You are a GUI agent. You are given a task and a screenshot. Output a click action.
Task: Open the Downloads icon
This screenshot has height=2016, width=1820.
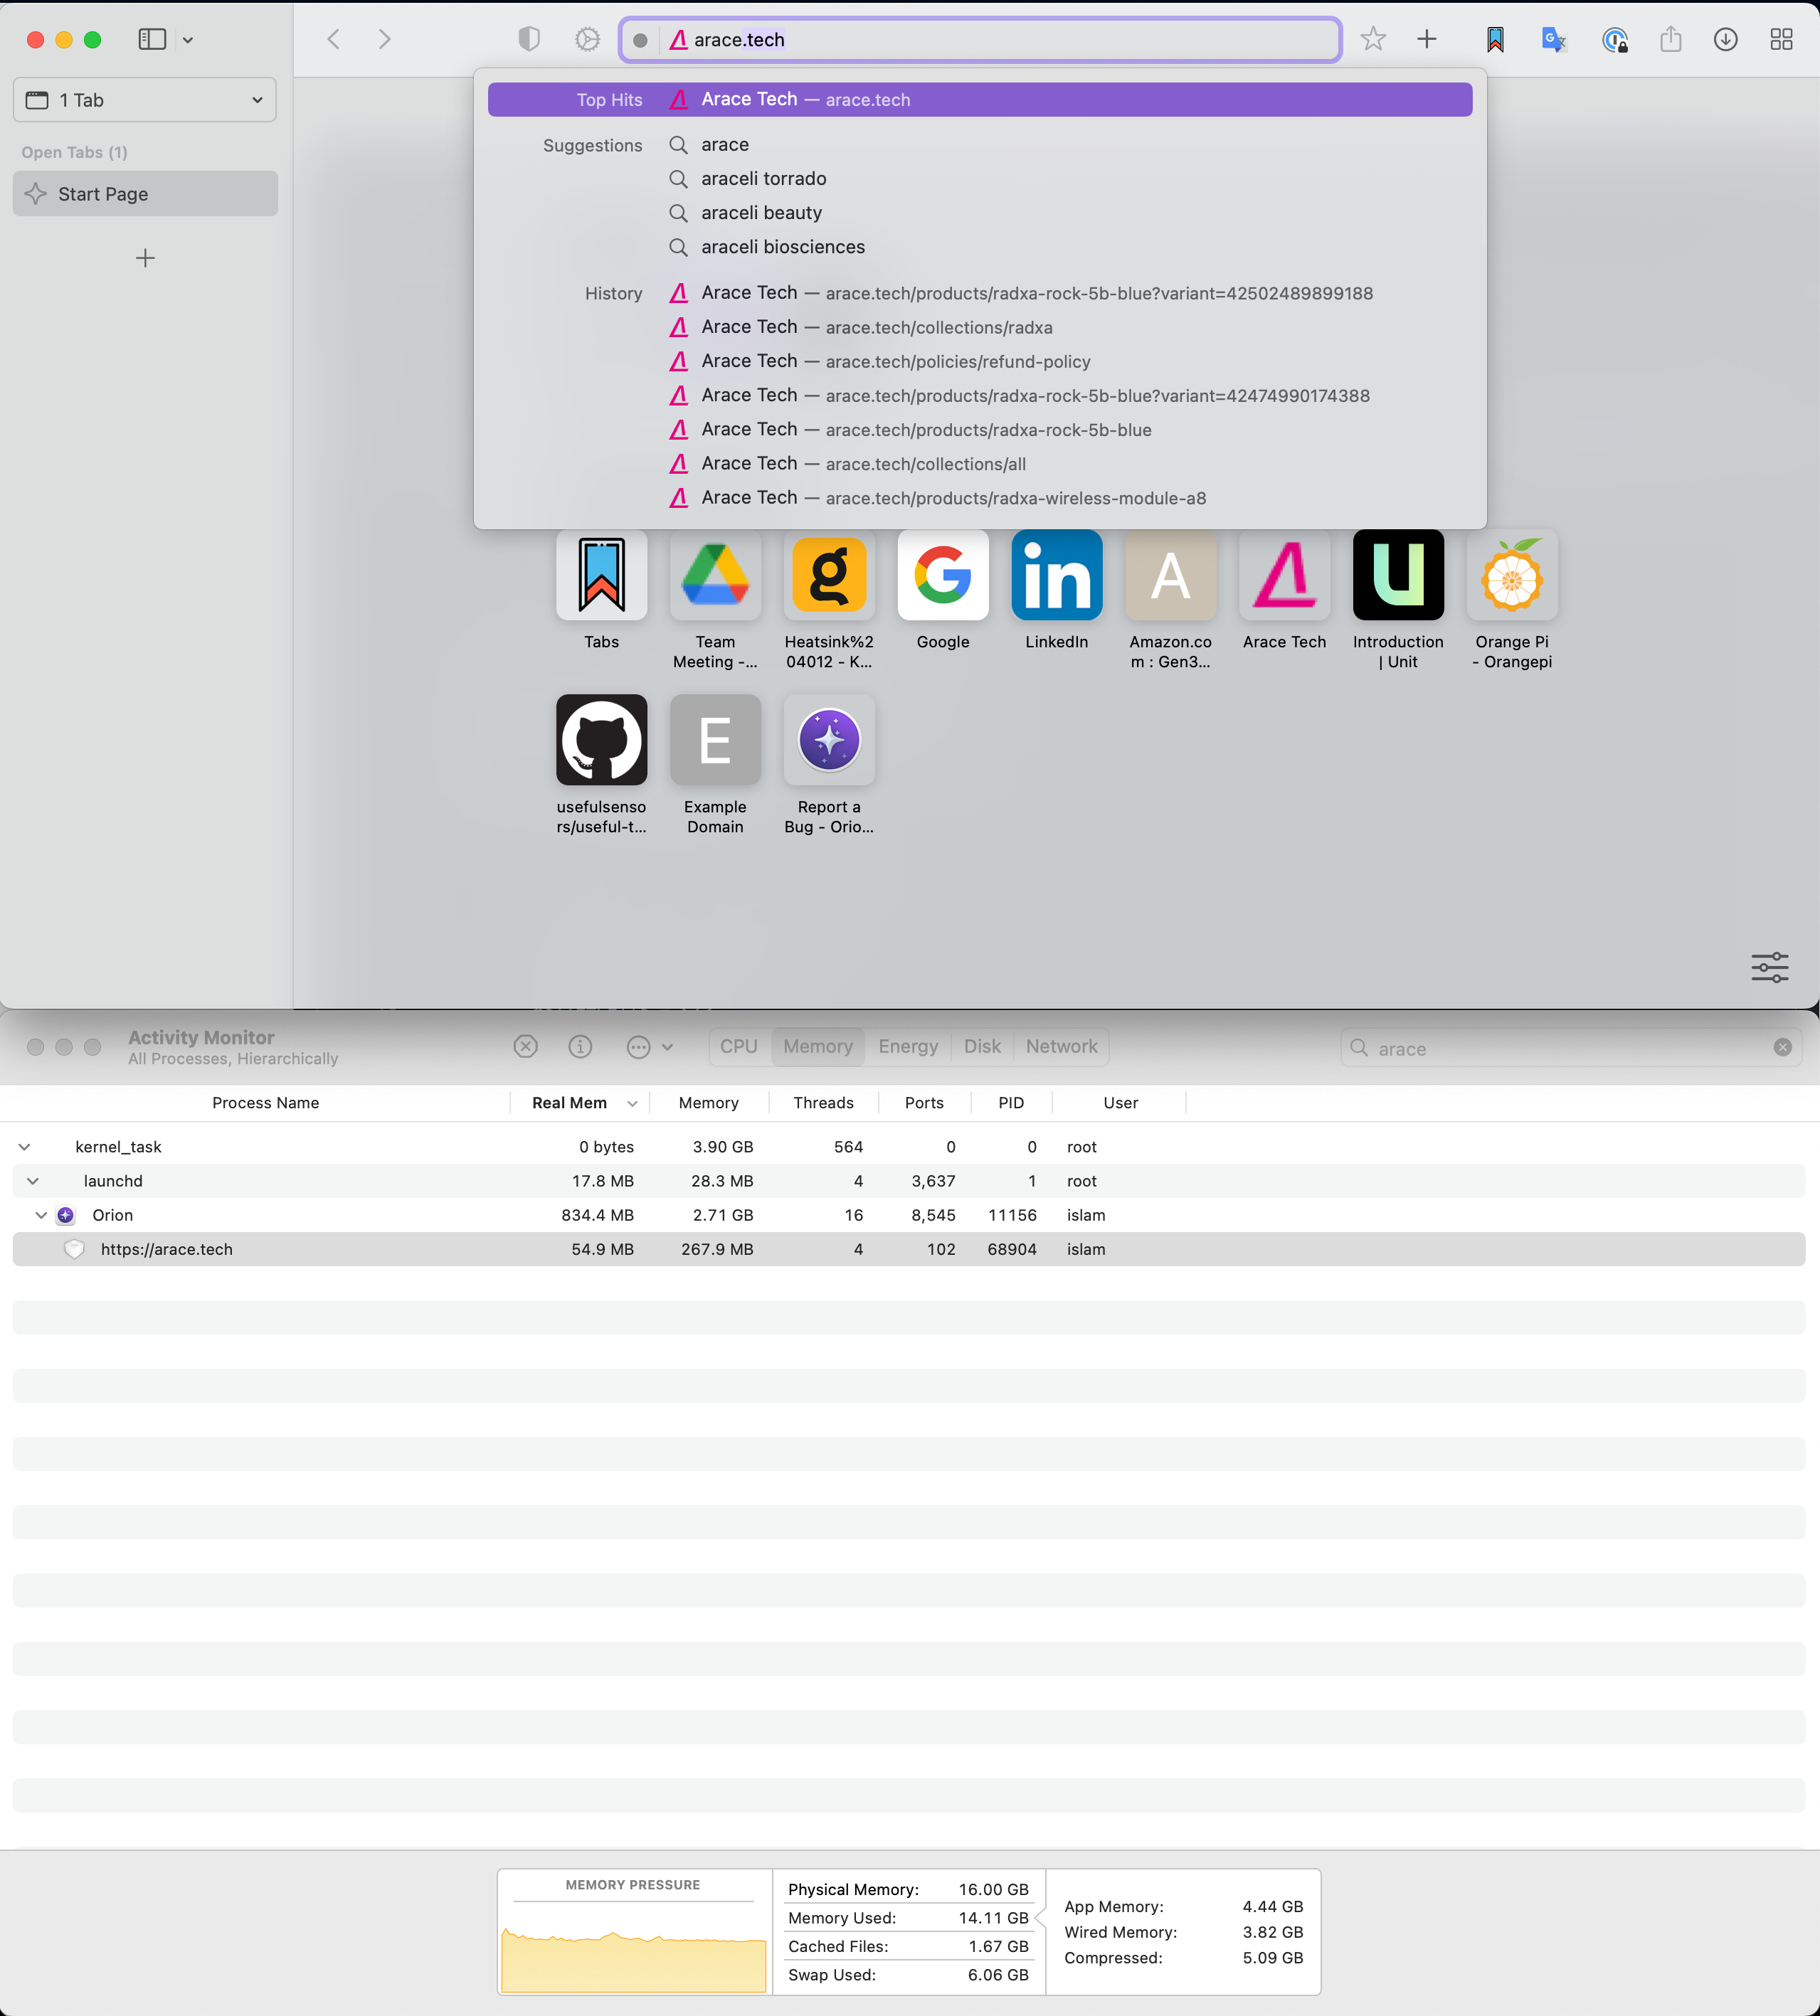click(1726, 39)
